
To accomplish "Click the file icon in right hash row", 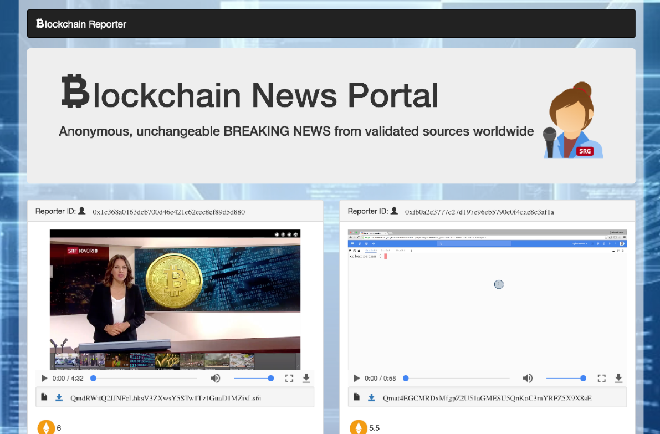I will (357, 397).
